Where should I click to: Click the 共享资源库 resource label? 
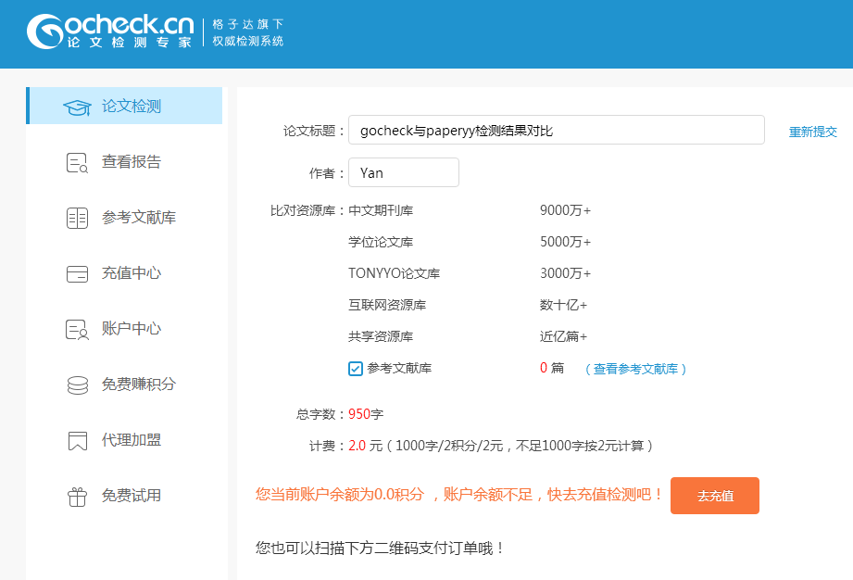click(x=381, y=337)
